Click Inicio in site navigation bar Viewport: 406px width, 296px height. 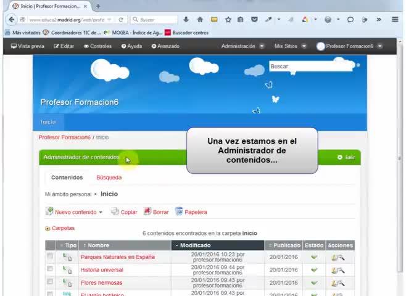tap(48, 122)
